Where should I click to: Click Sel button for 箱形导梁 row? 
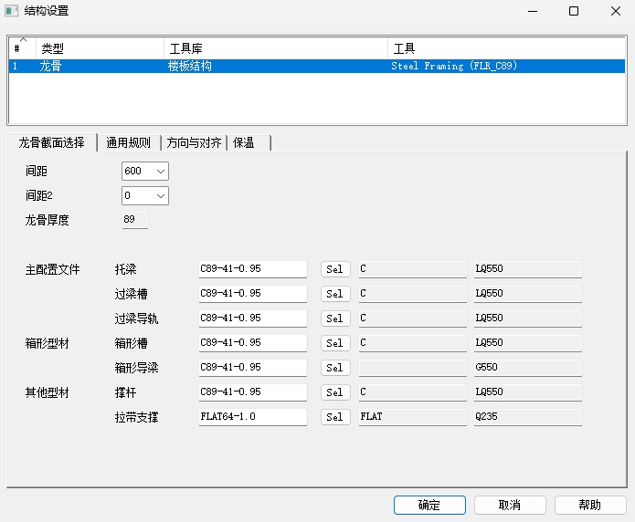pos(335,368)
